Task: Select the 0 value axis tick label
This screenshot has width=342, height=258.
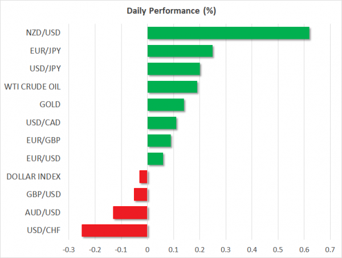Action: coord(147,249)
